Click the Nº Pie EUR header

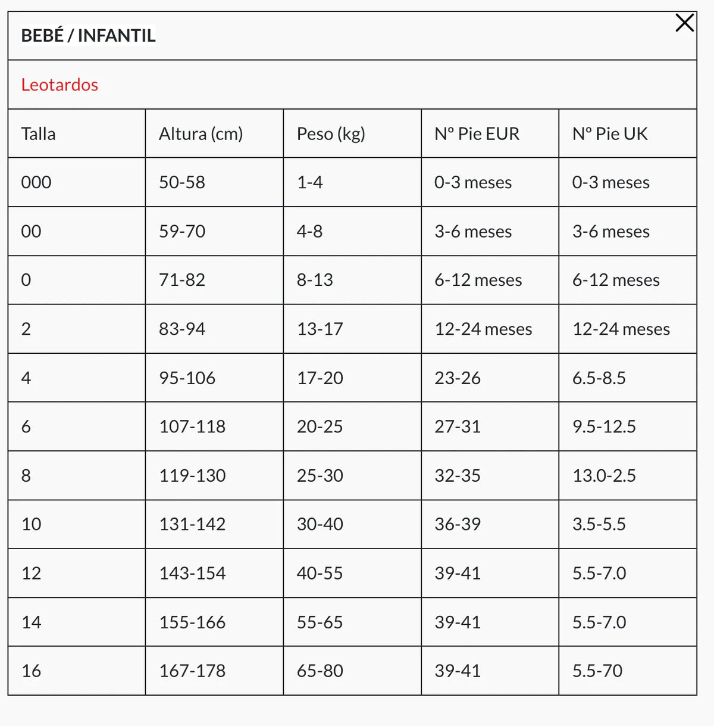[x=477, y=134]
